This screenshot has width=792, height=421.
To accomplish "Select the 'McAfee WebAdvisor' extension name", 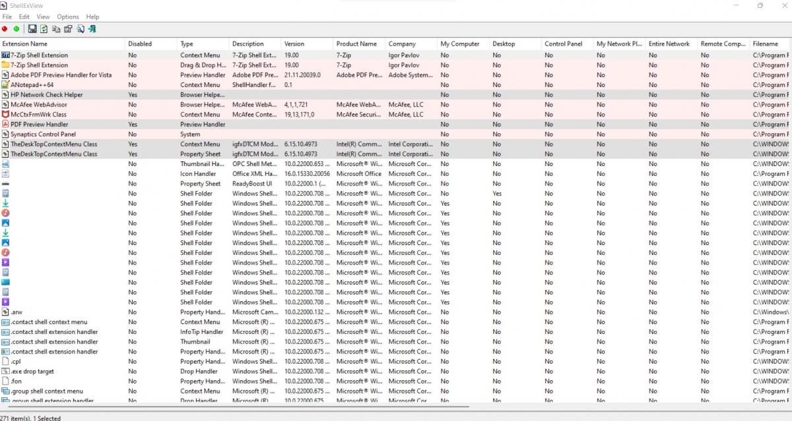I will coord(39,105).
